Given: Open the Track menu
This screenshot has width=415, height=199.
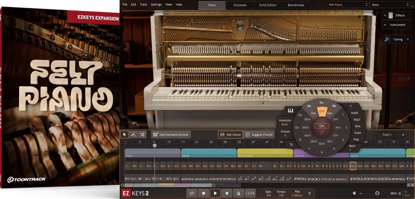Looking at the screenshot, I should point(144,5).
